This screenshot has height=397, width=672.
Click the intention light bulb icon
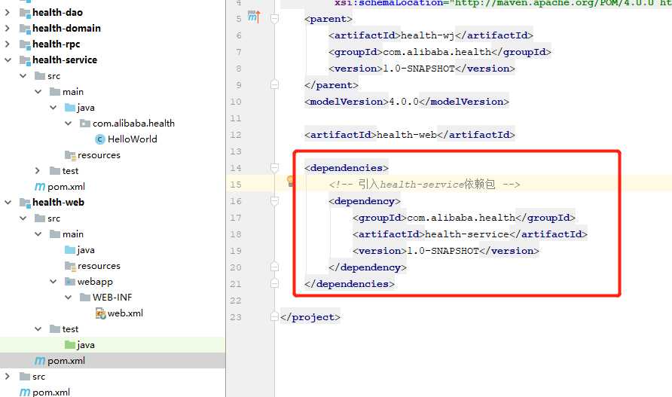291,182
